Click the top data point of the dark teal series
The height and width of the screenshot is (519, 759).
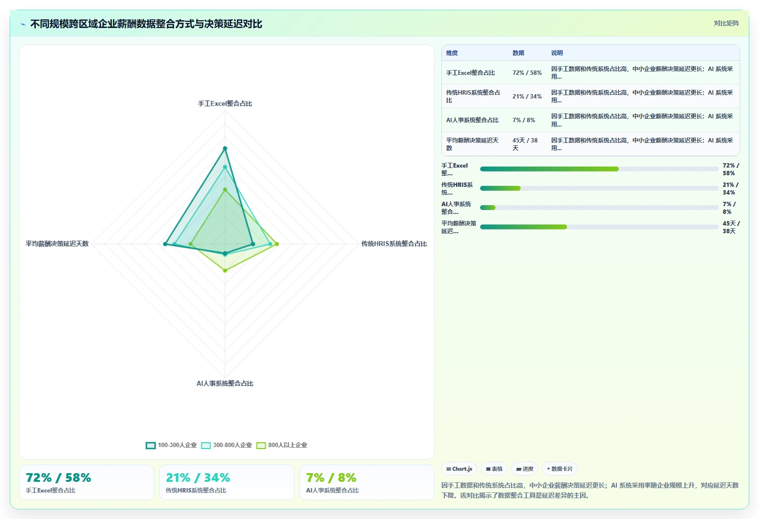[225, 149]
